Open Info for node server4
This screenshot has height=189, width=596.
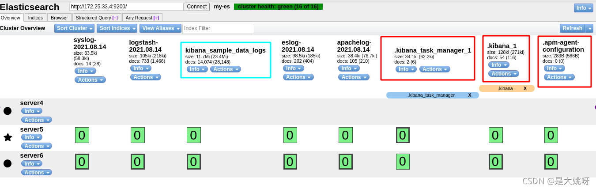[32, 111]
